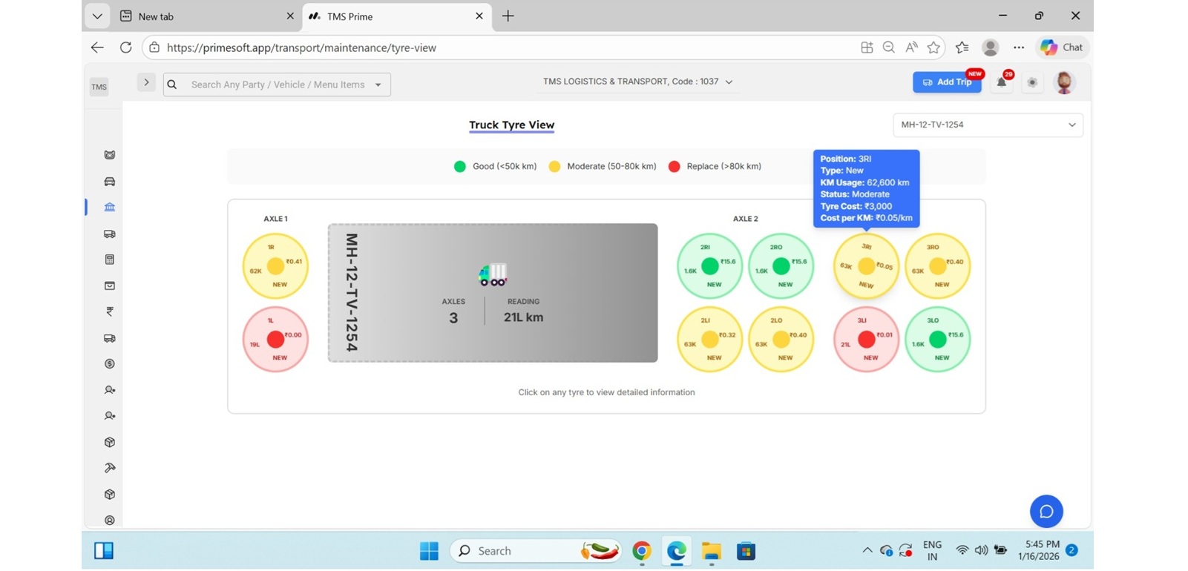This screenshot has height=571, width=1188.
Task: Select the bank building sidebar icon
Action: (110, 208)
